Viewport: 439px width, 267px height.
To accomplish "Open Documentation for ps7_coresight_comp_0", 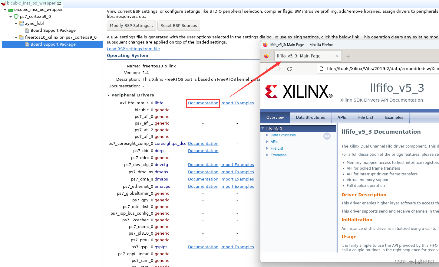I will (x=203, y=144).
